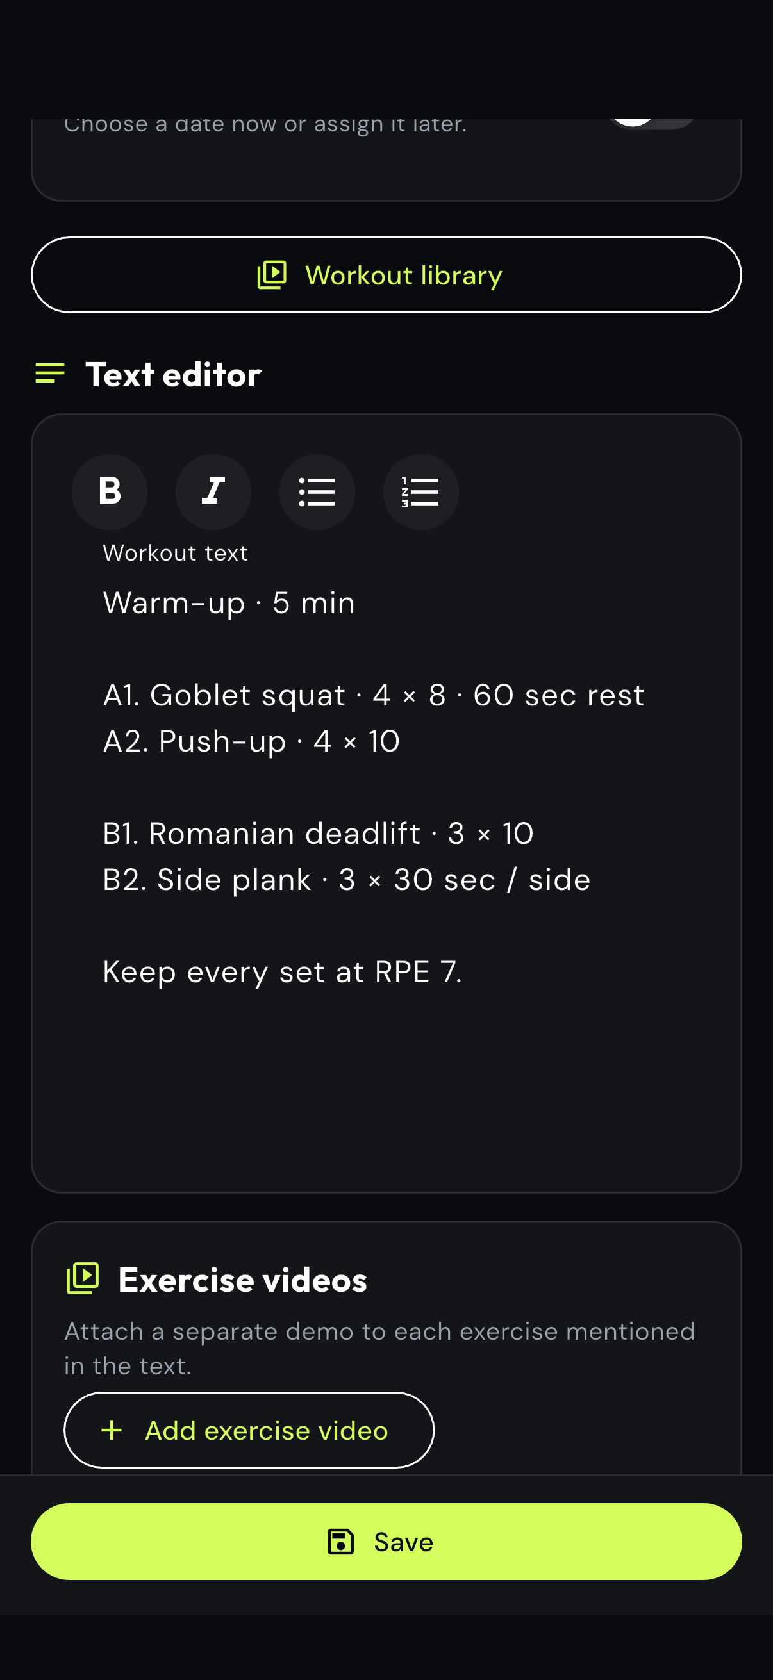Save the workout
The width and height of the screenshot is (773, 1680).
pyautogui.click(x=386, y=1542)
